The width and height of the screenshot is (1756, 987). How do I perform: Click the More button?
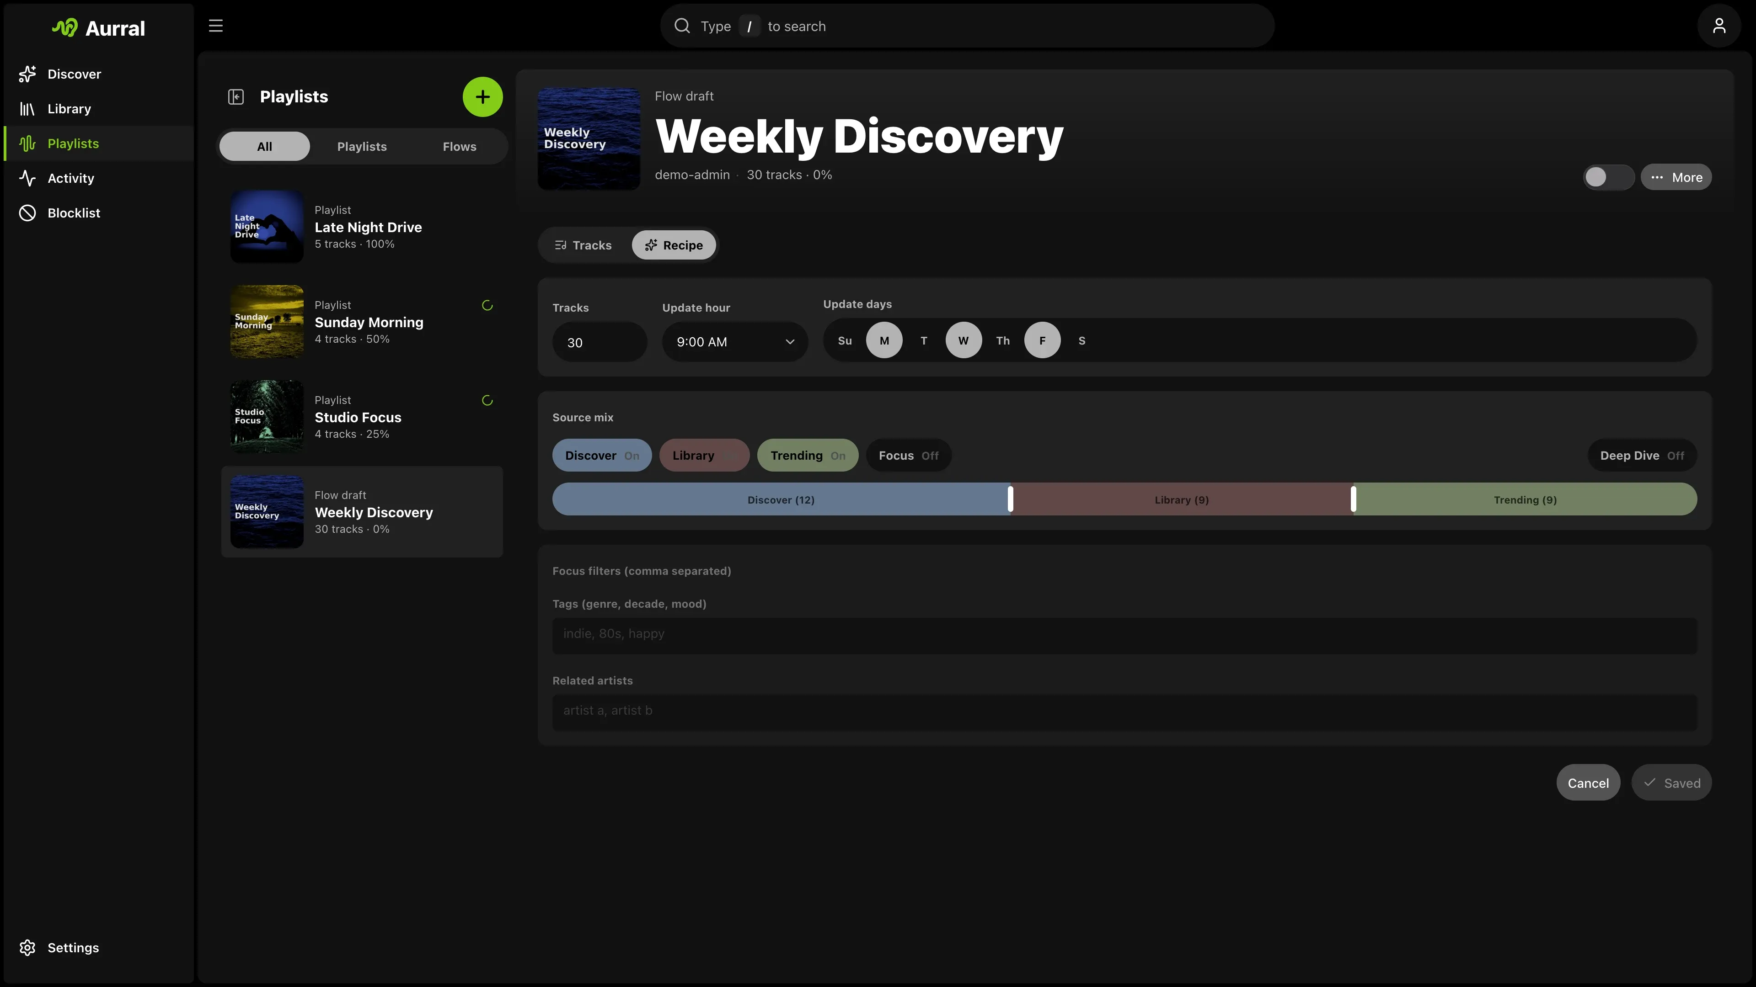click(x=1676, y=177)
